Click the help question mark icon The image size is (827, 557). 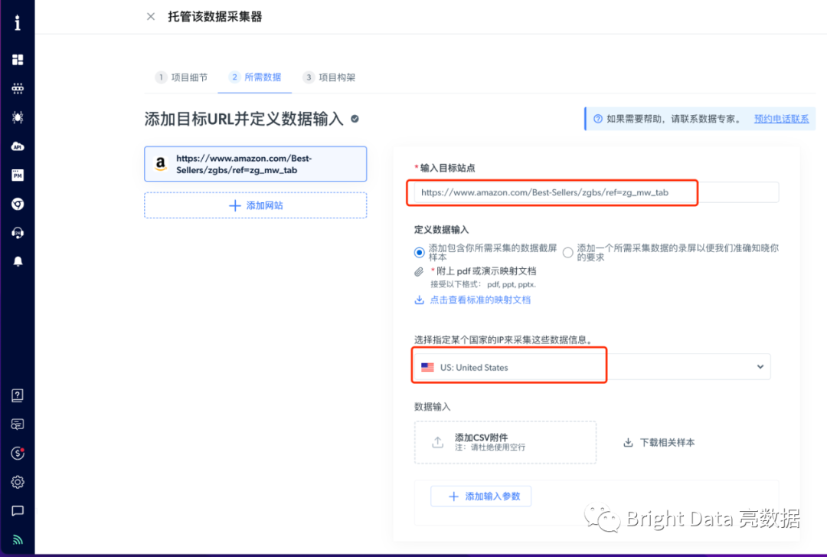tap(18, 395)
